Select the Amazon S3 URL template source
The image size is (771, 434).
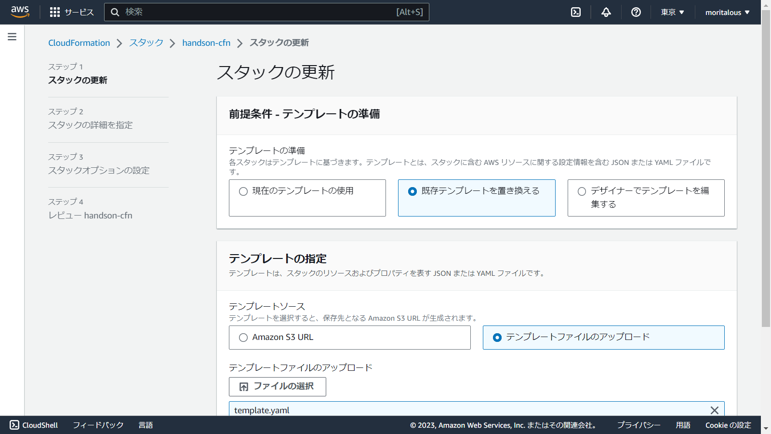[243, 338]
